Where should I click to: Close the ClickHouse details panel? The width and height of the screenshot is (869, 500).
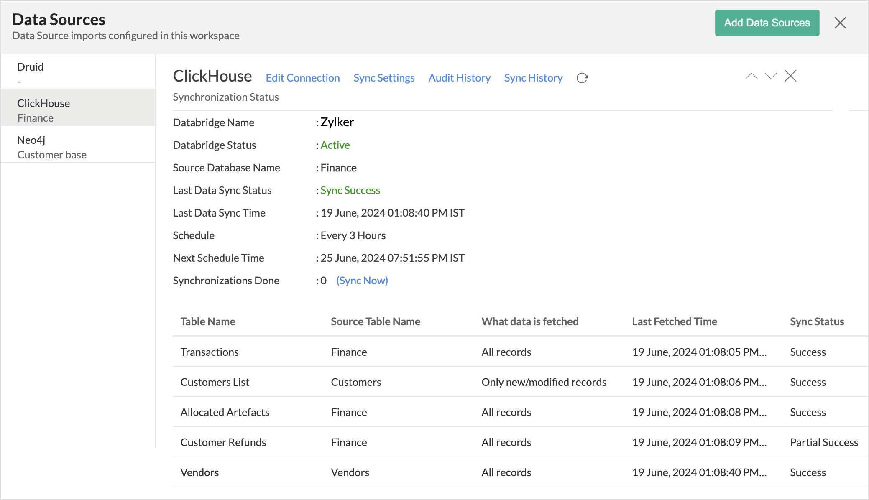790,76
